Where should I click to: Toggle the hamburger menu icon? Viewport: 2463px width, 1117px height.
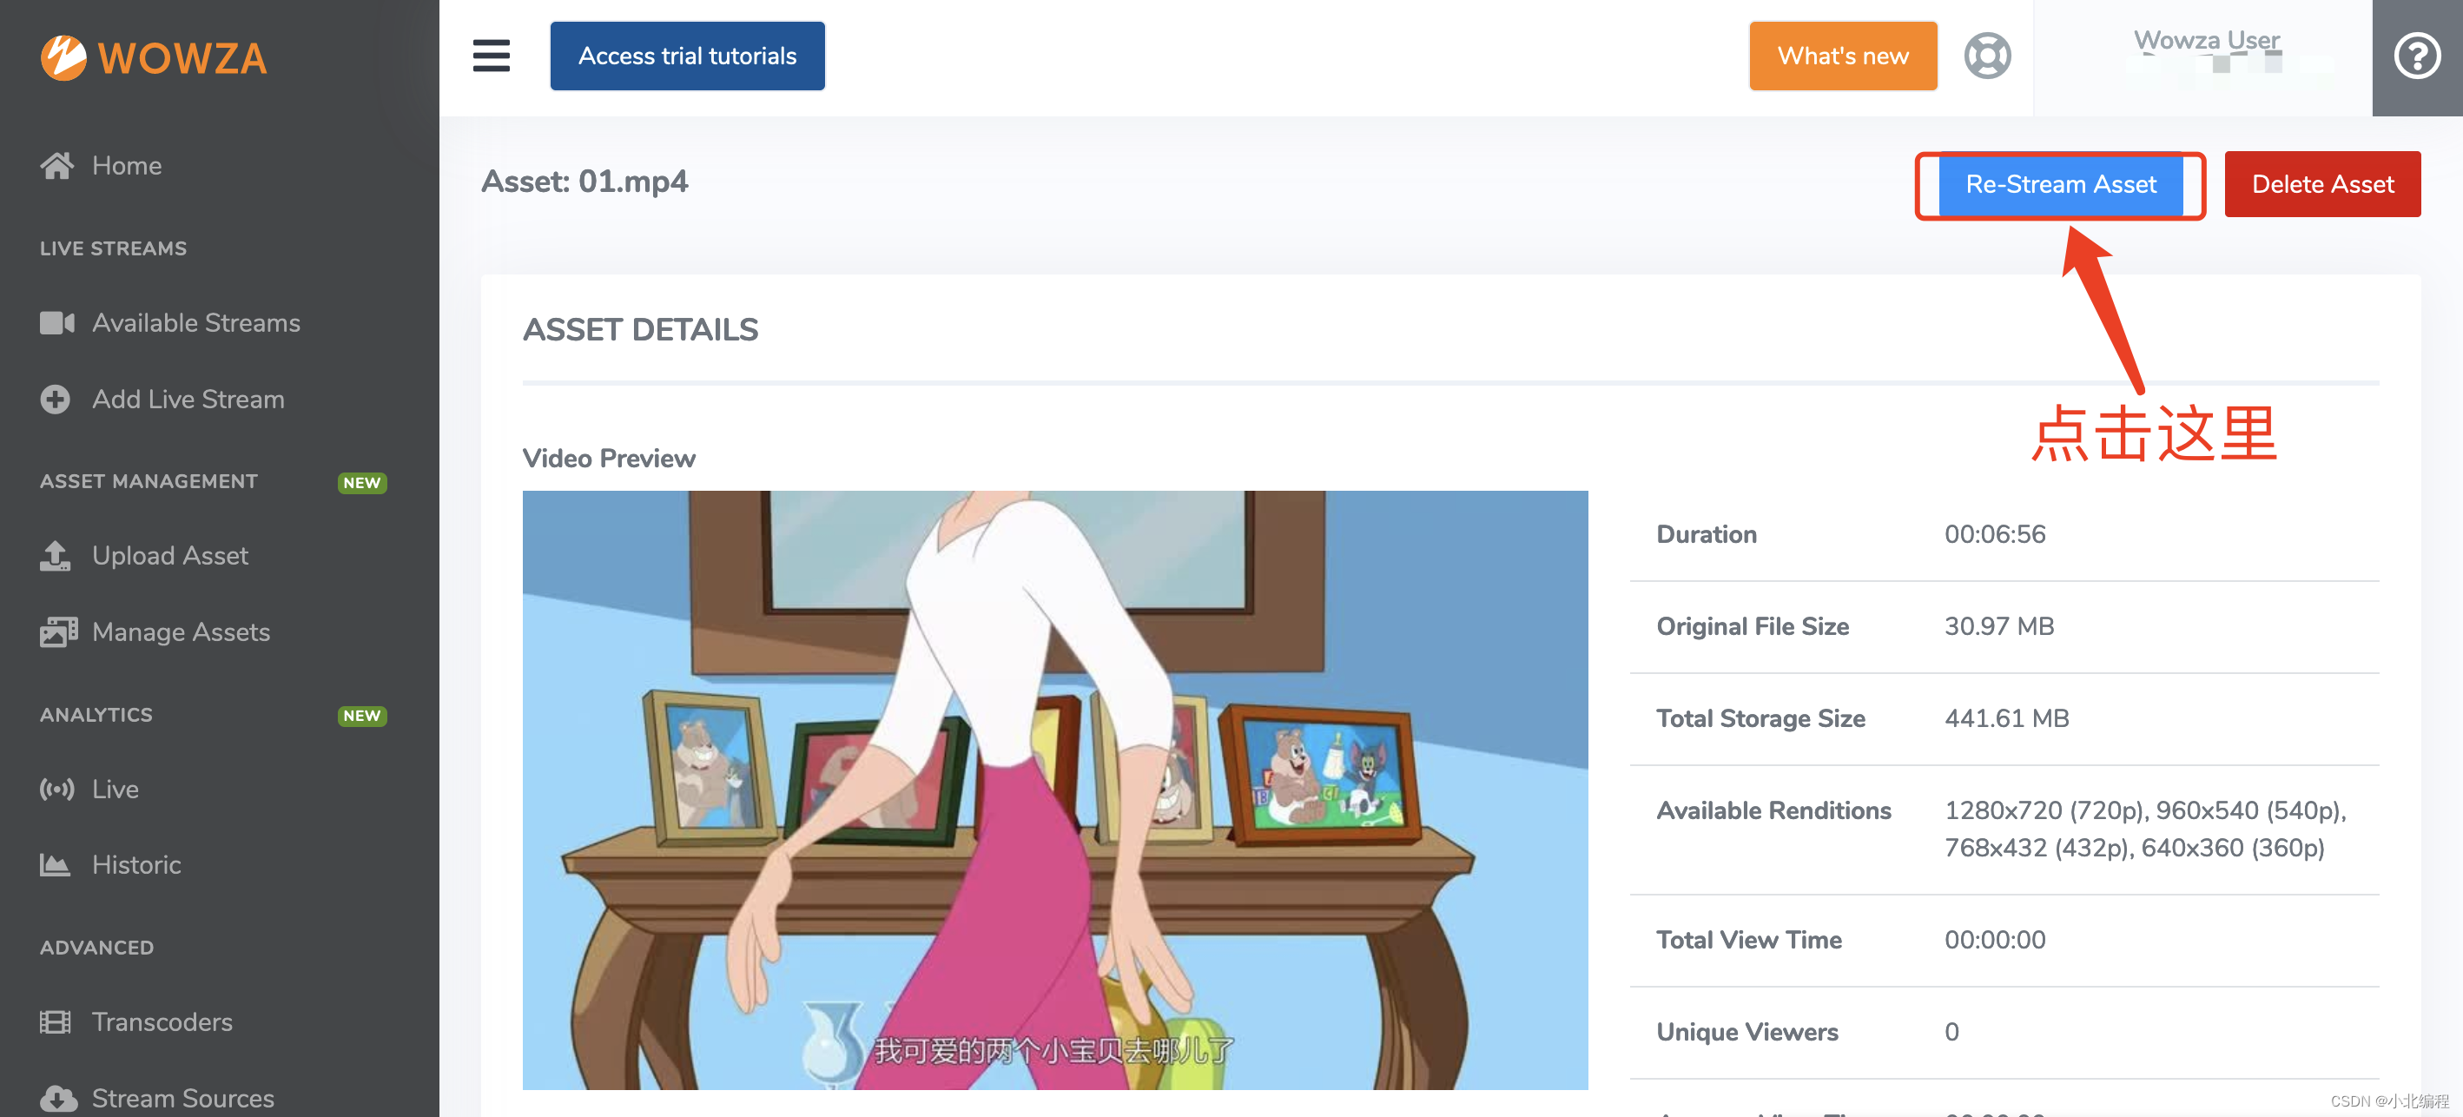tap(492, 56)
